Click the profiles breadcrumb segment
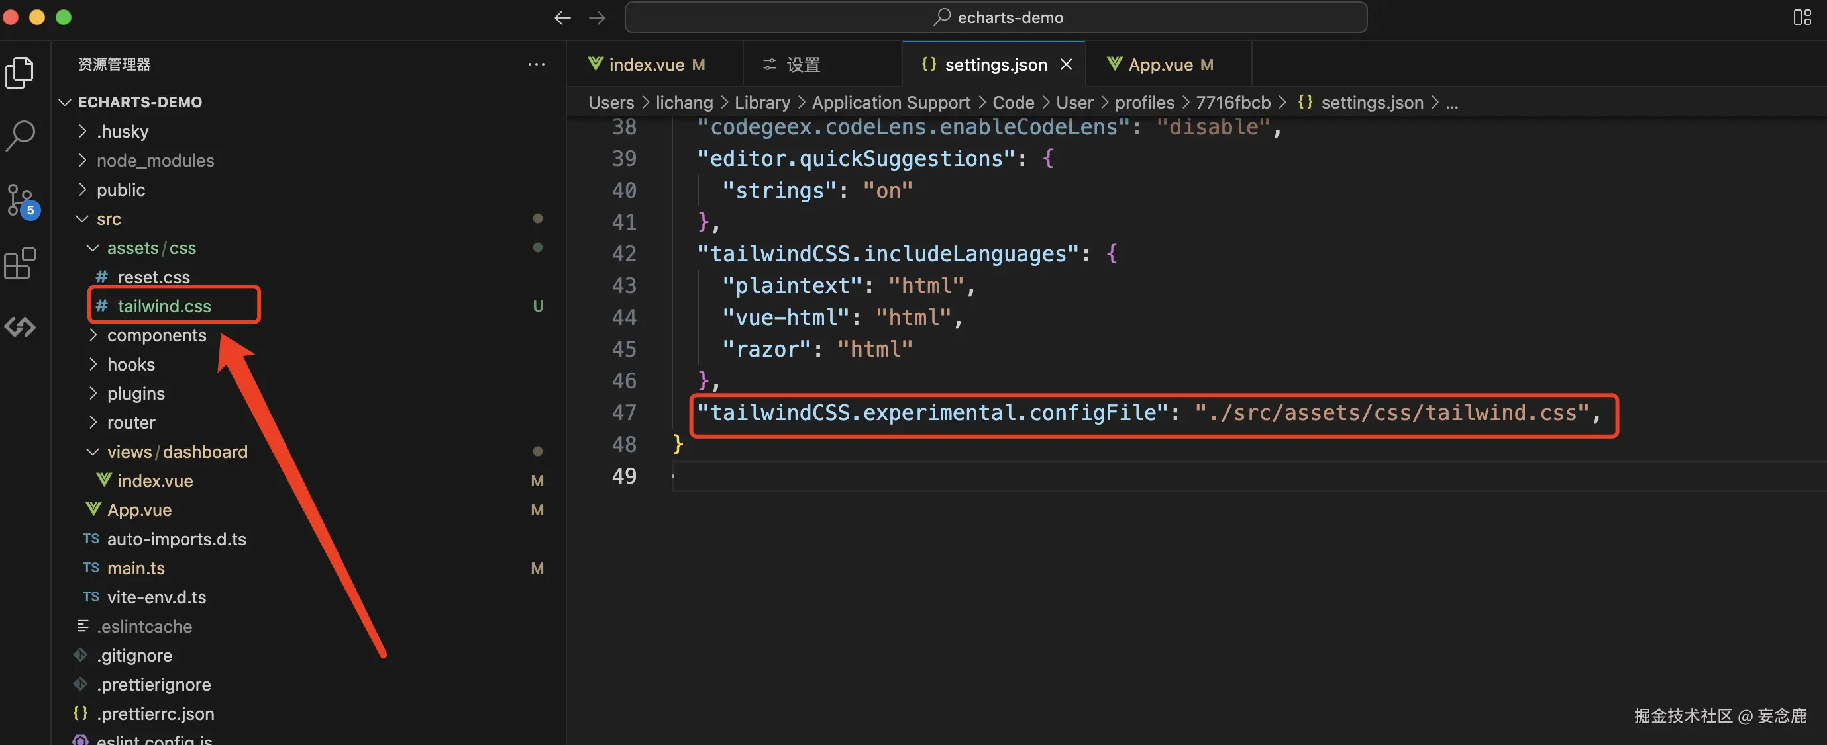The height and width of the screenshot is (745, 1827). 1144,103
